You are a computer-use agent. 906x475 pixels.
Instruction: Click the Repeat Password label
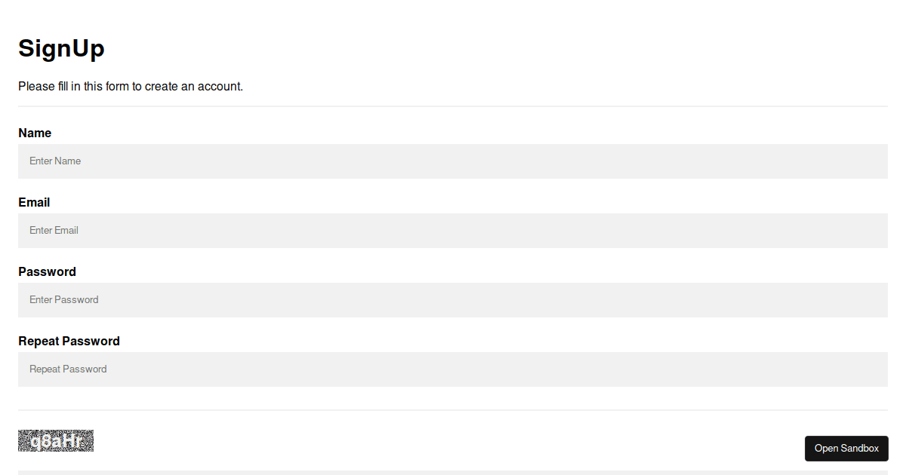coord(69,341)
